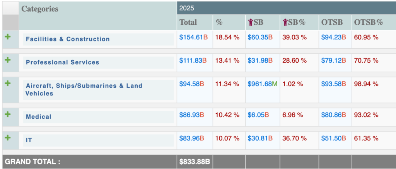Expand the Professional Services category
Screen dimensions: 396x169
7,60
